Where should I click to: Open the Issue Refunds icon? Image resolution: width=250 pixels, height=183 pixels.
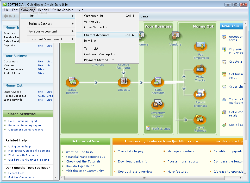(x=200, y=119)
